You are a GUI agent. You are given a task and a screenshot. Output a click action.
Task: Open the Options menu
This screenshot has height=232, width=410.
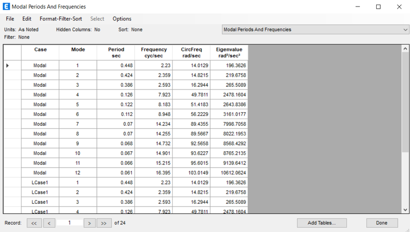point(122,19)
